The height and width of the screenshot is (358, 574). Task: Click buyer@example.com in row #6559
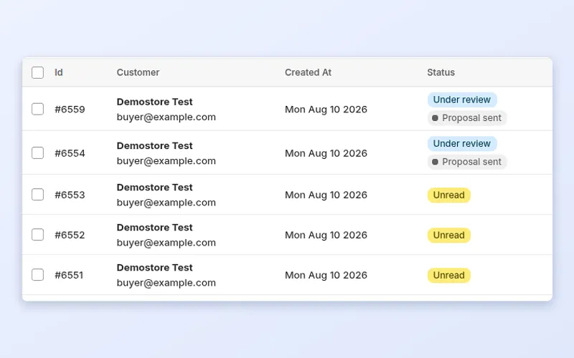point(166,117)
